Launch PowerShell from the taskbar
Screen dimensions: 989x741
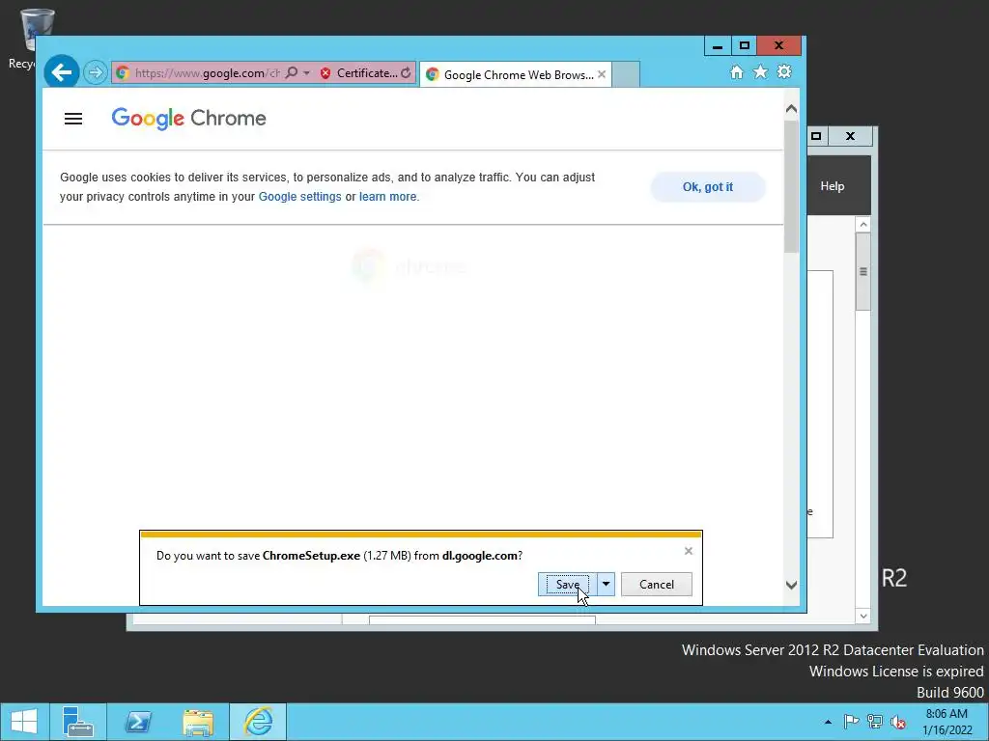(x=138, y=722)
